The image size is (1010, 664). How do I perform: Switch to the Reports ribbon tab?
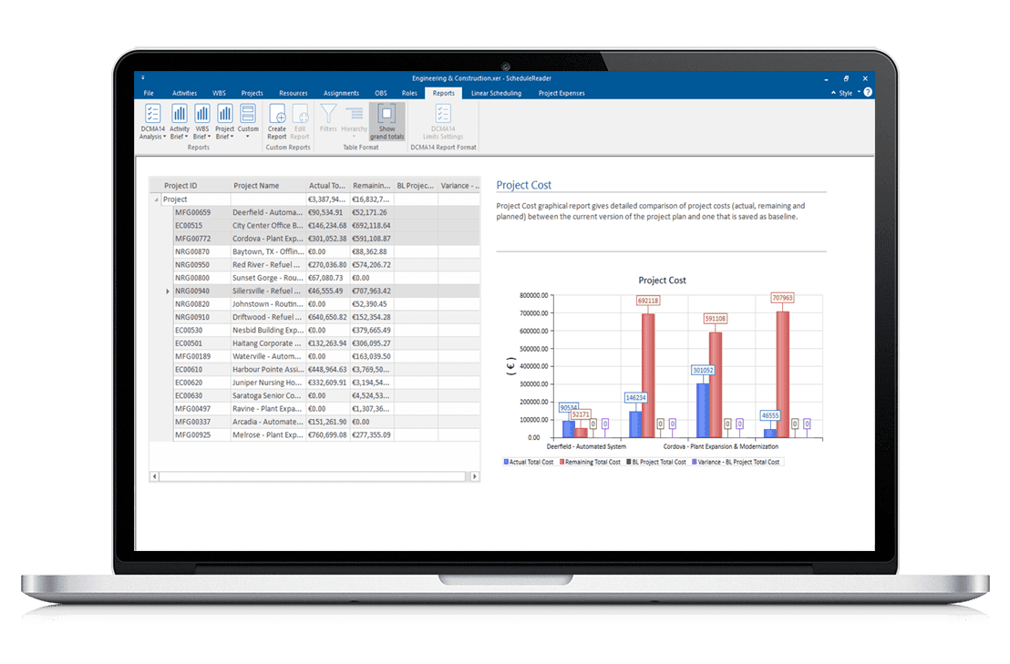pos(444,92)
